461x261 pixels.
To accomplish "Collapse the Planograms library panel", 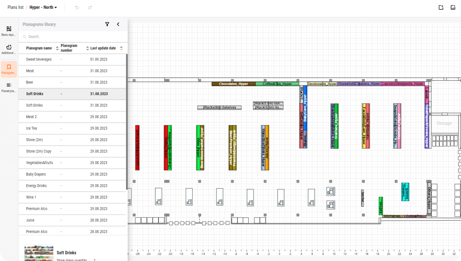I will click(118, 24).
